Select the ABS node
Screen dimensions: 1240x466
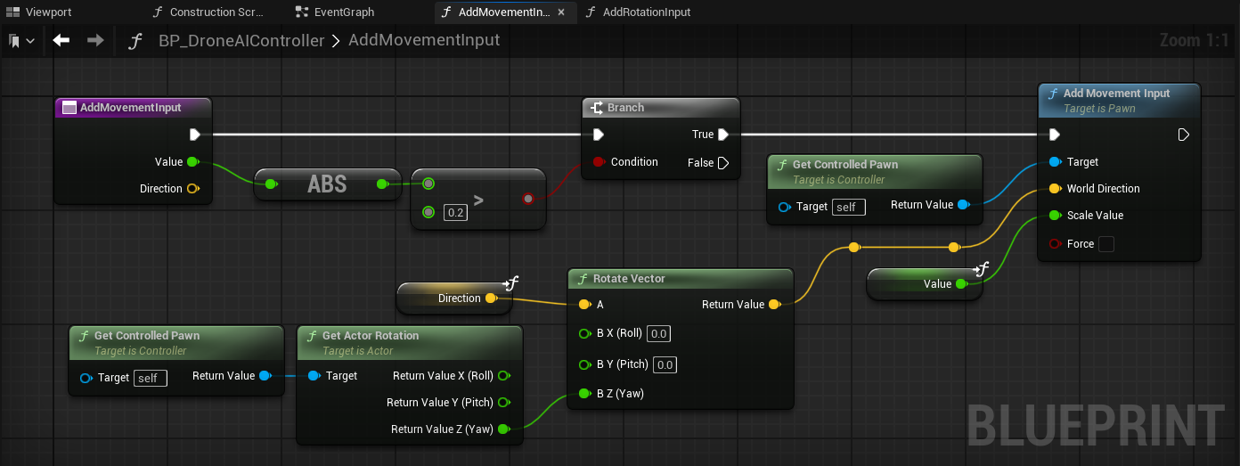(327, 184)
